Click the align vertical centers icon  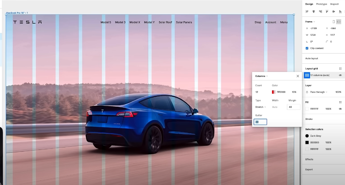point(334,11)
